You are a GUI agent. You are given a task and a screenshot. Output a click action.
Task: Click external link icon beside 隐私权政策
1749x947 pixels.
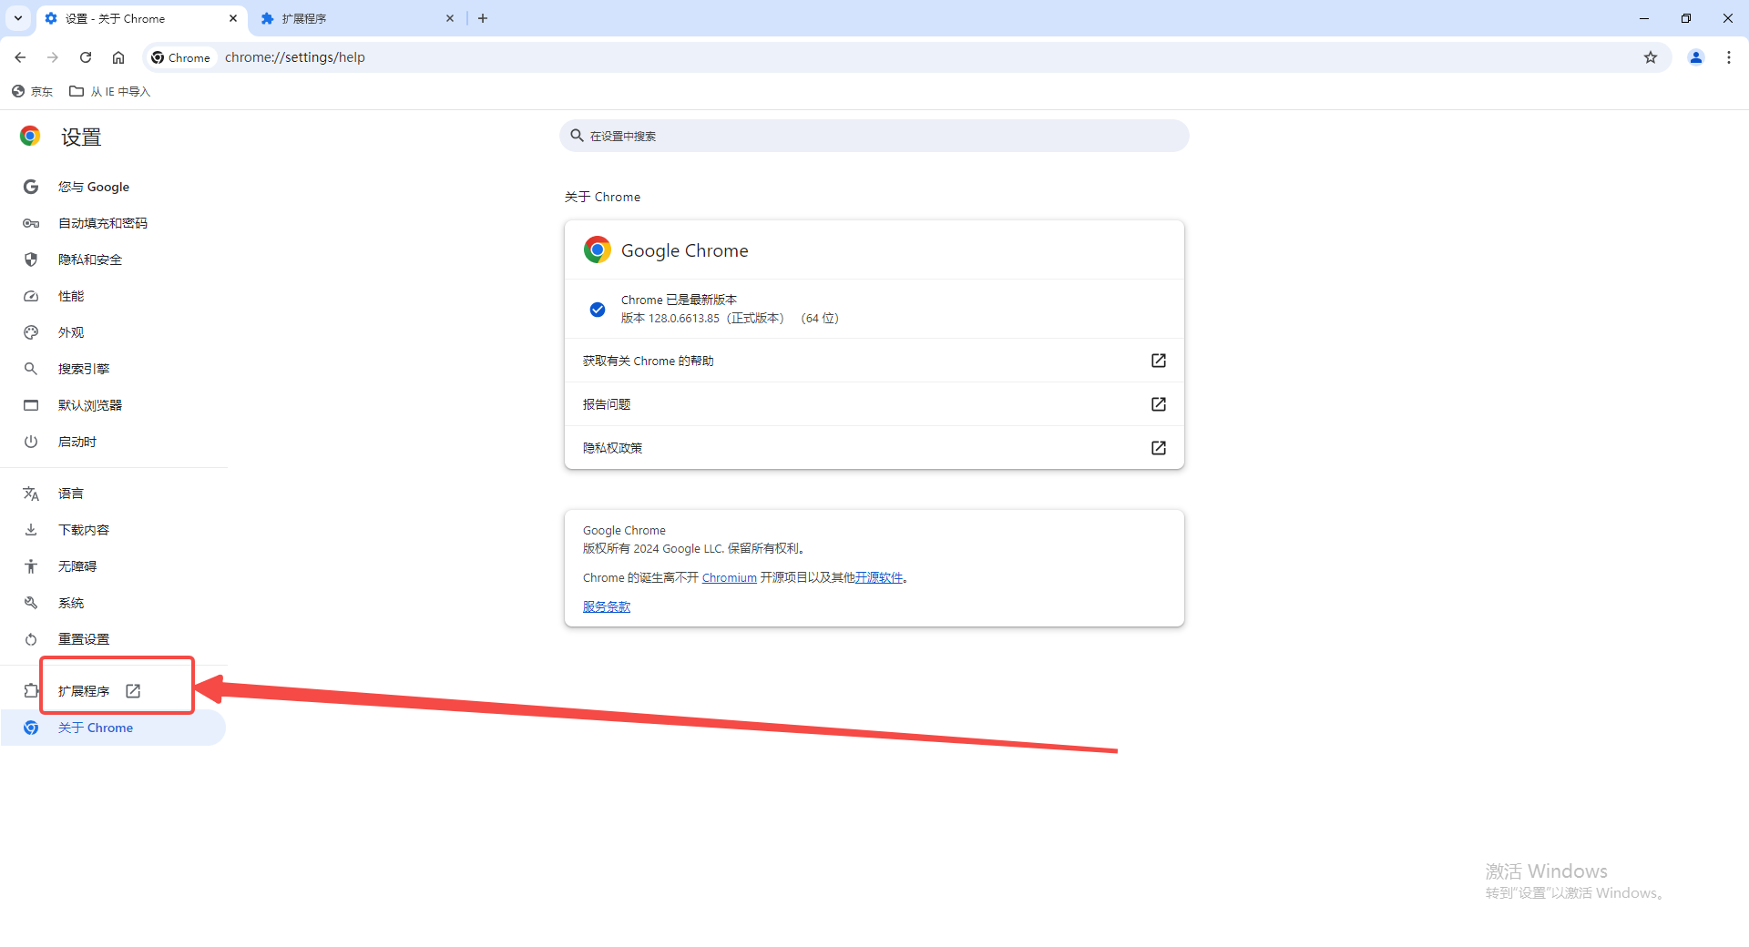(1159, 448)
